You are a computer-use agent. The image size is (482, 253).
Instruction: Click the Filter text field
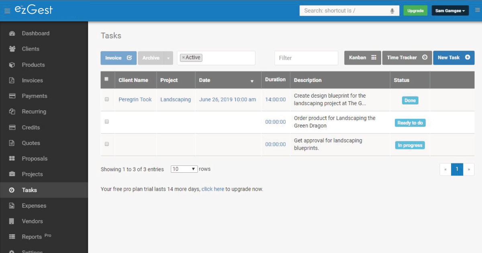(306, 58)
